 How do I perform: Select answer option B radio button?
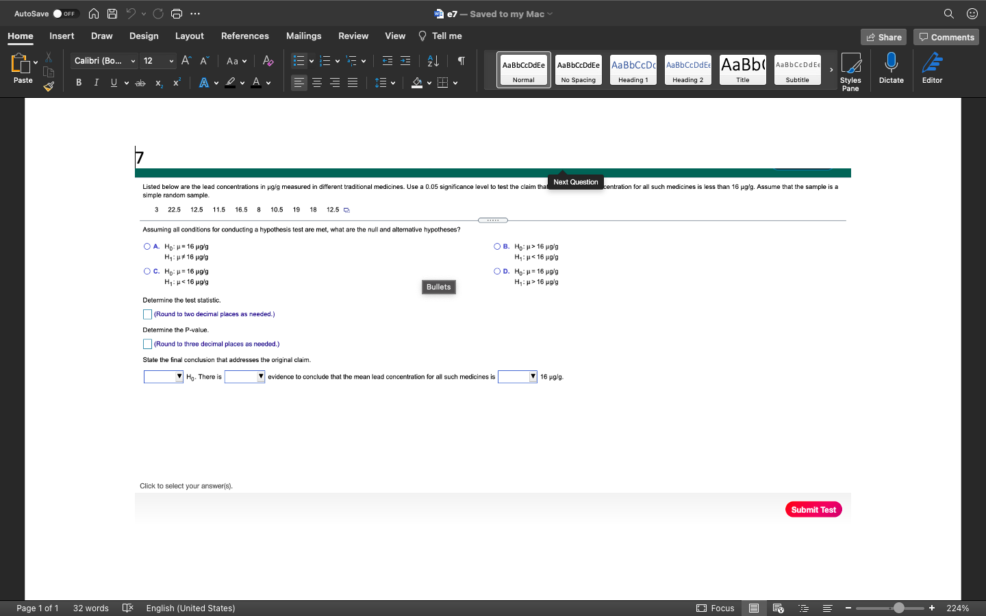click(x=497, y=246)
